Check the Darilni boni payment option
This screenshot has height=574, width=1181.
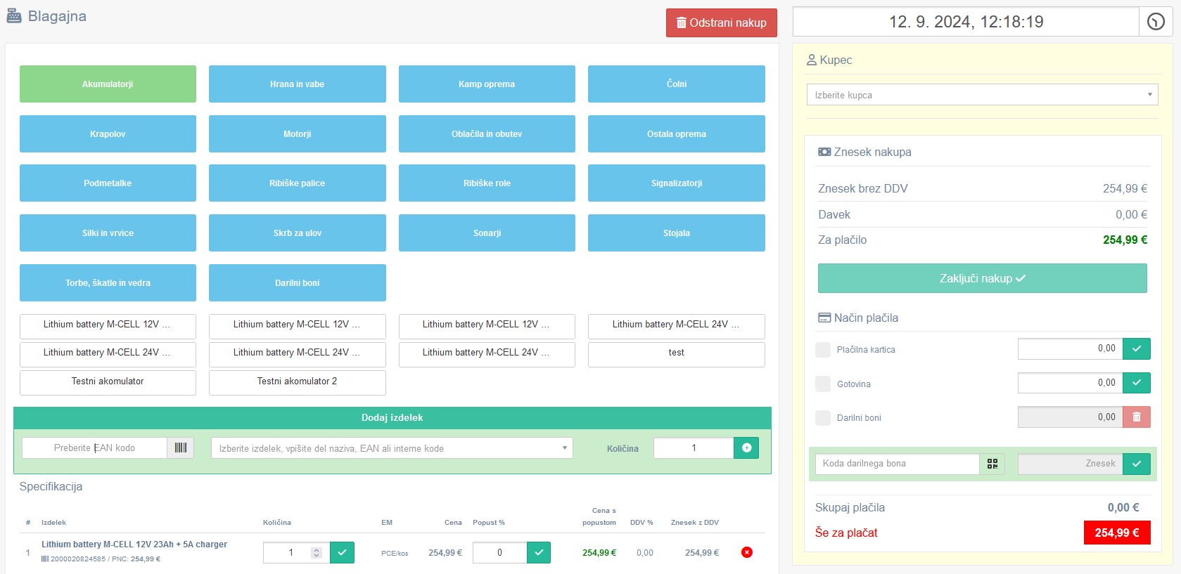point(822,418)
